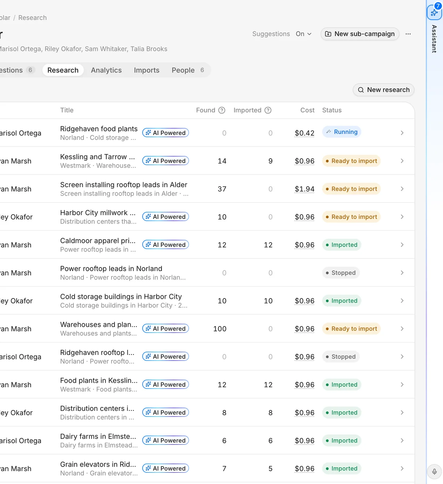Click the $0.42 cost value
The image size is (443, 484).
305,133
